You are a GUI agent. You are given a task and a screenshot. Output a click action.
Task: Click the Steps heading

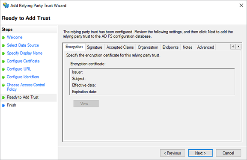click(x=7, y=30)
